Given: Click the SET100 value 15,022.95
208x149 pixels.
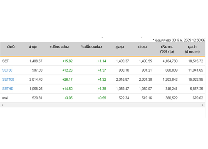Looking at the screenshot, I should [x=196, y=79].
